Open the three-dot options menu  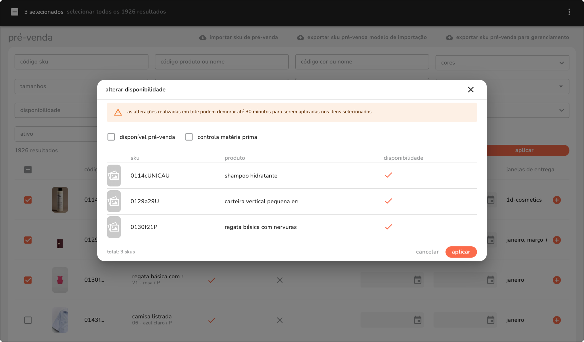pos(569,12)
